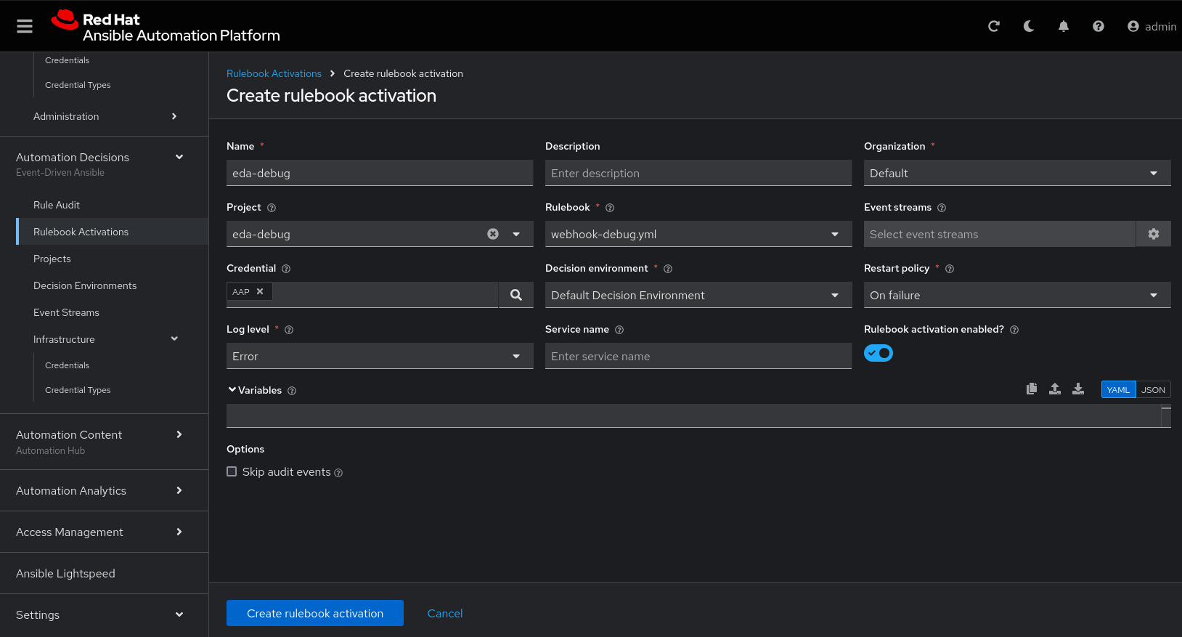Image resolution: width=1182 pixels, height=637 pixels.
Task: Expand Administration in sidebar
Action: [x=105, y=116]
